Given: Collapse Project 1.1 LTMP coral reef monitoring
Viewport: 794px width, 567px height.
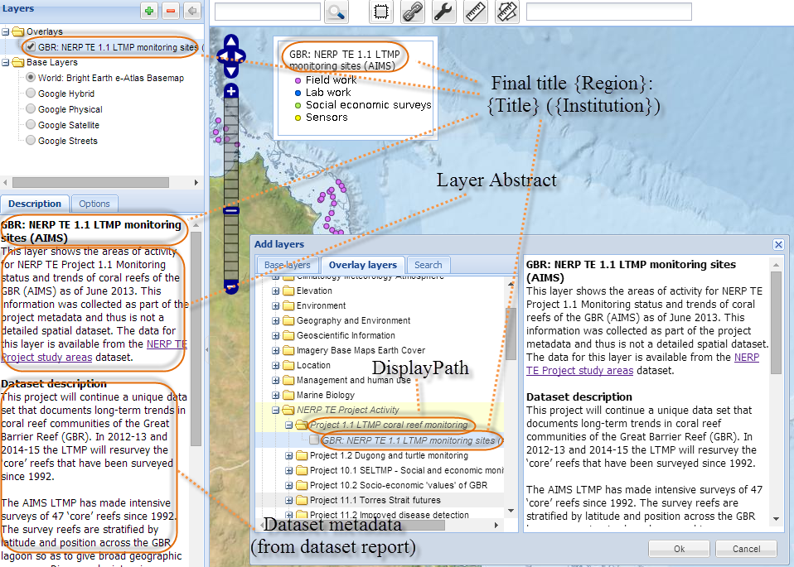Looking at the screenshot, I should pyautogui.click(x=288, y=425).
